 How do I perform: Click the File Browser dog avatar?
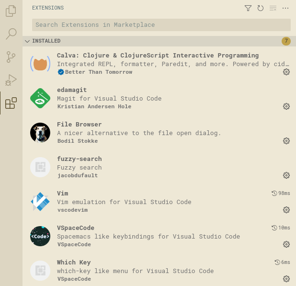tap(40, 133)
